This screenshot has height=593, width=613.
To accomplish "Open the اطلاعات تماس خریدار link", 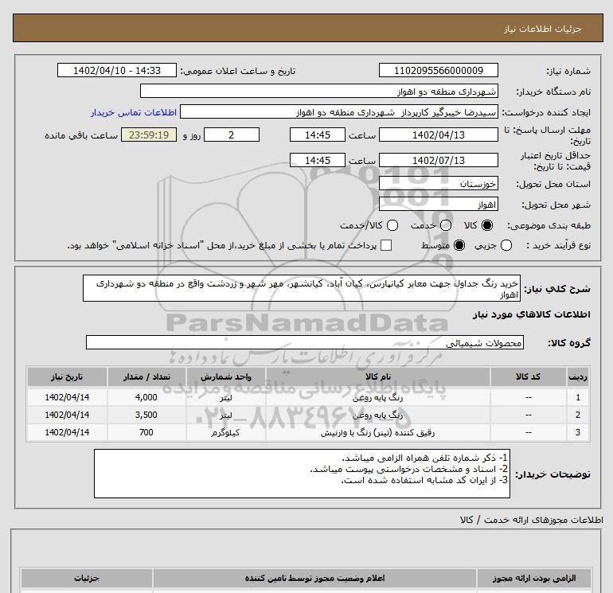I will coord(134,112).
